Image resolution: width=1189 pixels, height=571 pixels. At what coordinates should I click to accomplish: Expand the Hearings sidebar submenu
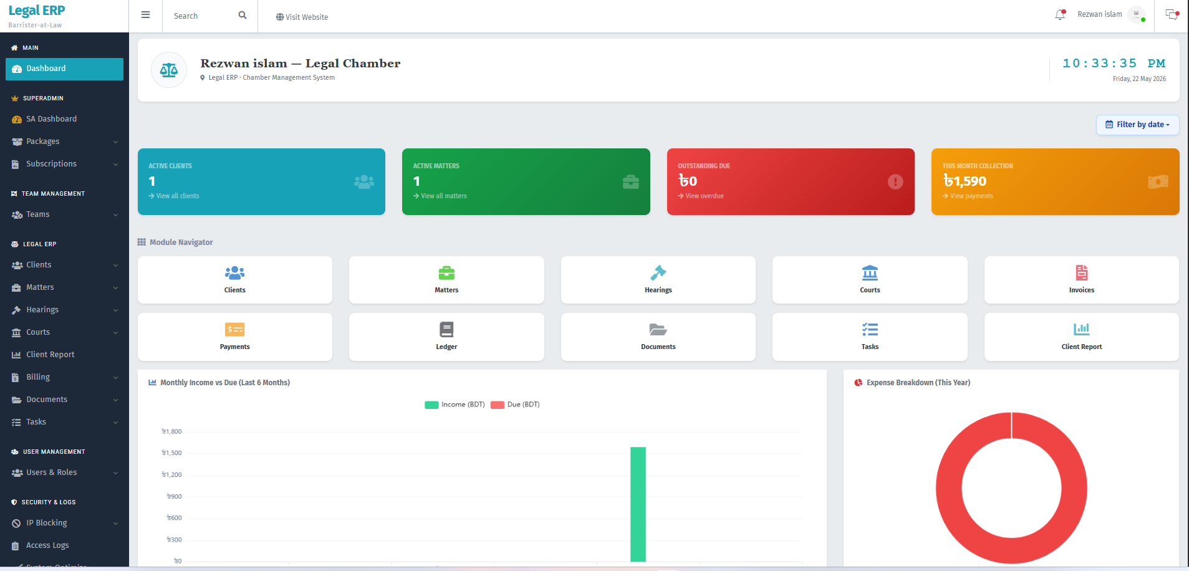tap(64, 310)
